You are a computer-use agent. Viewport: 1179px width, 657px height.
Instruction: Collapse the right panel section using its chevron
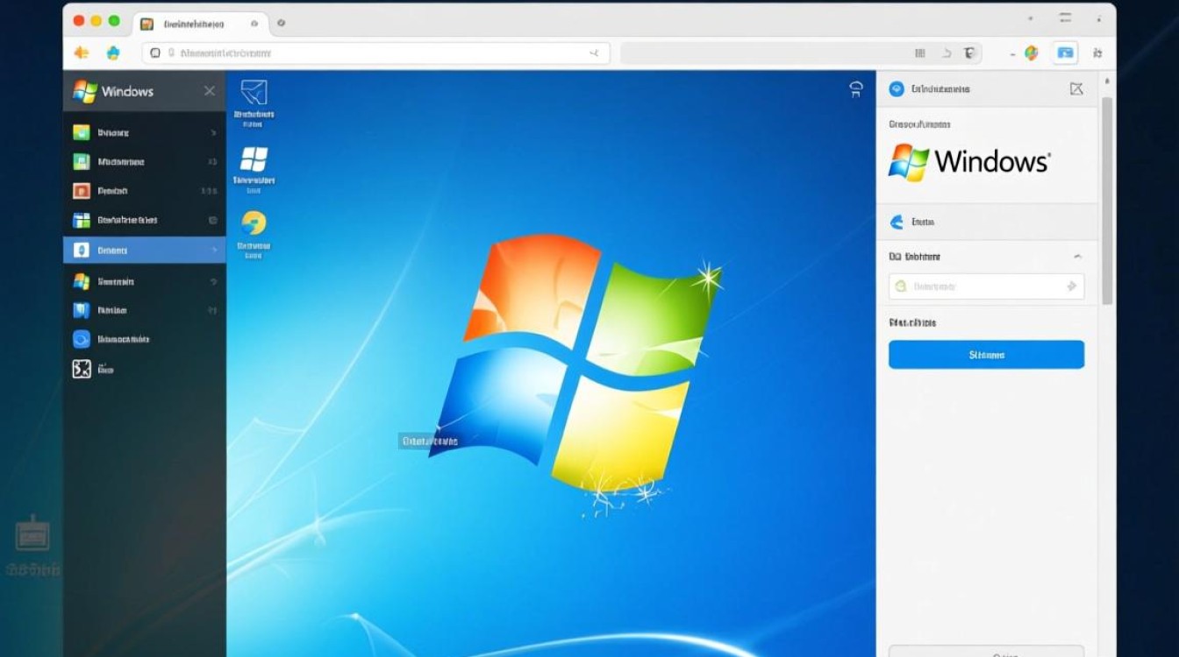click(1077, 257)
